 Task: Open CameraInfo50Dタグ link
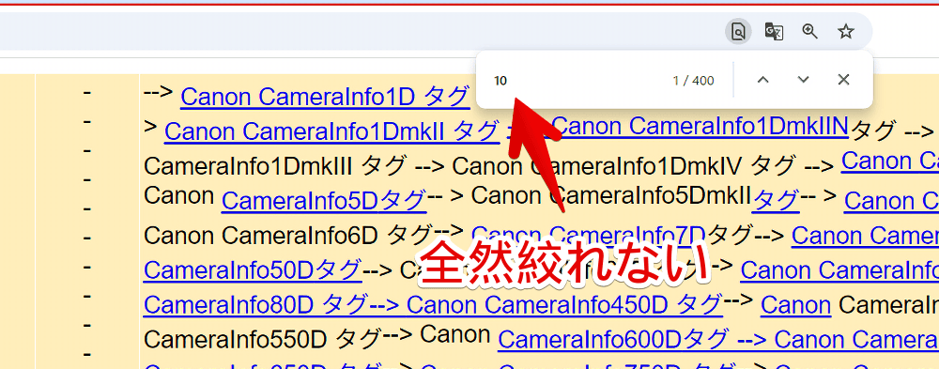(253, 270)
